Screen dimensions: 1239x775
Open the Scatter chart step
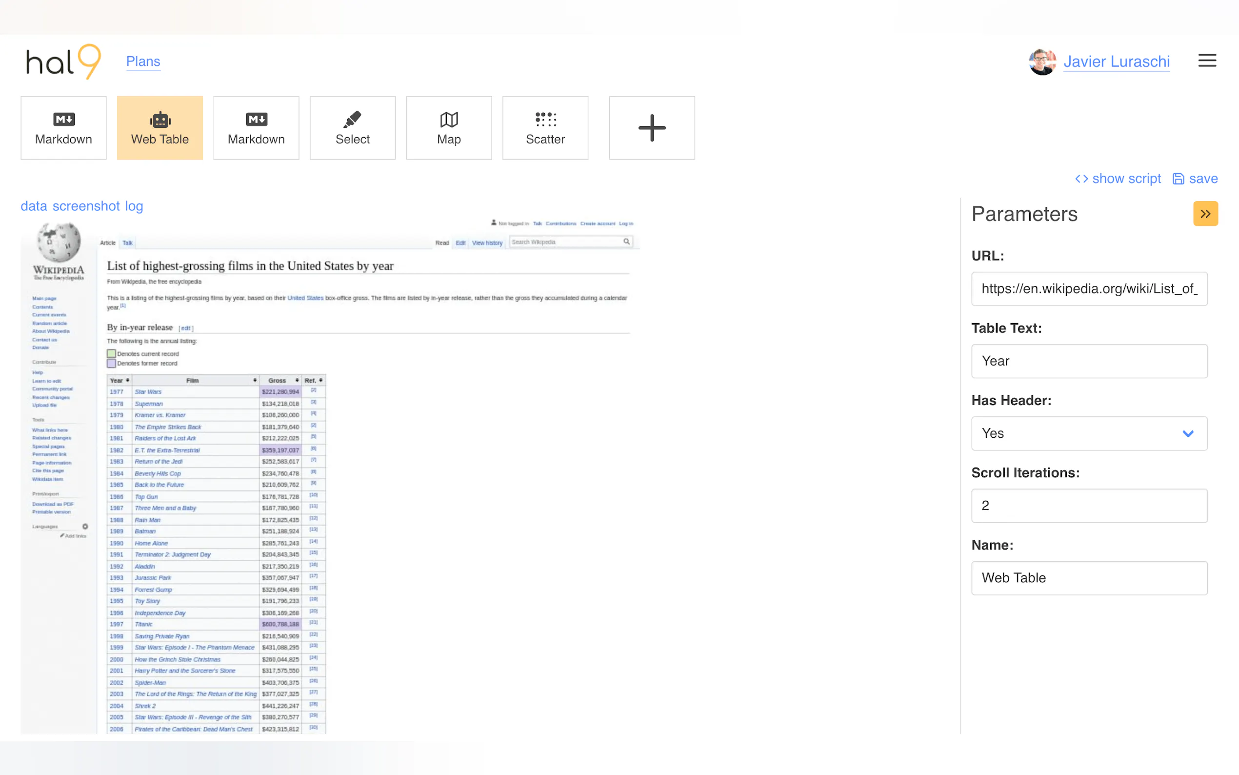[545, 128]
